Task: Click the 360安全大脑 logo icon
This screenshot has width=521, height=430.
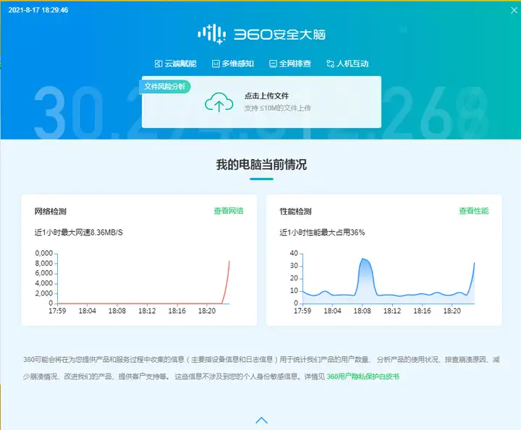Action: pyautogui.click(x=212, y=34)
